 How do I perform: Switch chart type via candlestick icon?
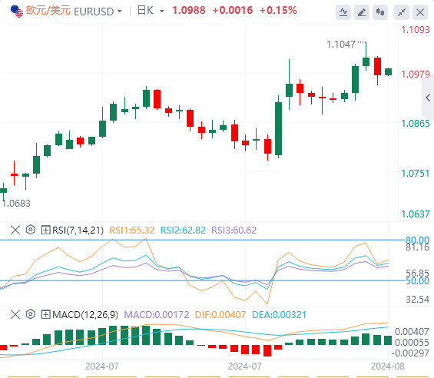click(x=380, y=12)
